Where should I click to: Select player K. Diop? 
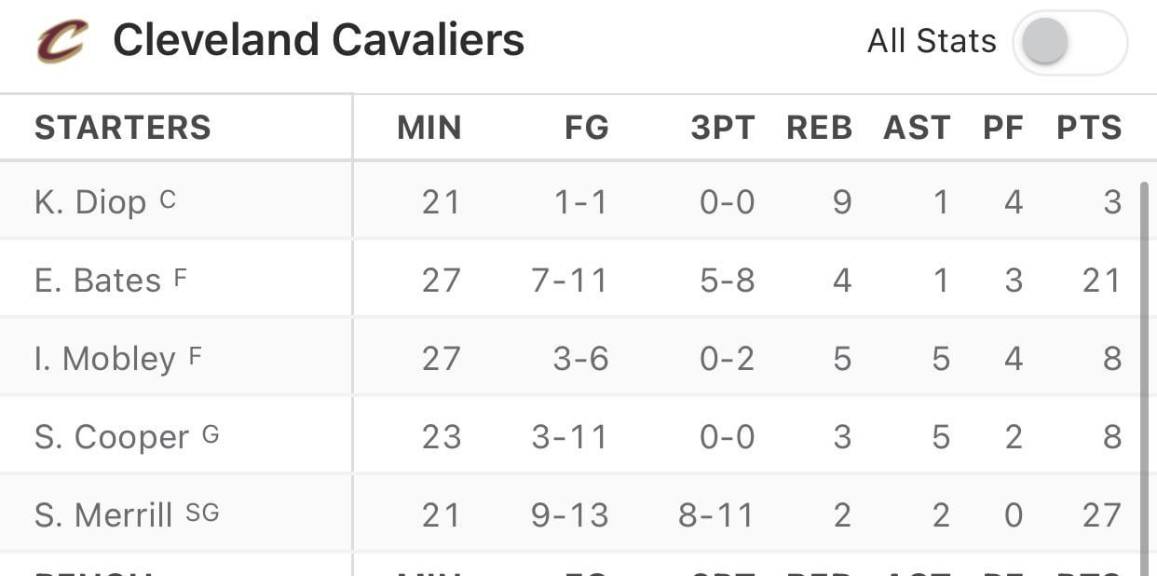(x=90, y=202)
